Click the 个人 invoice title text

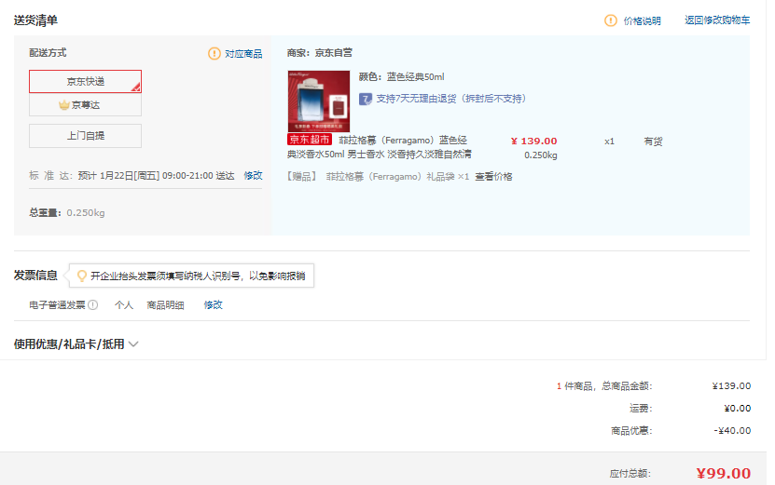pyautogui.click(x=123, y=305)
